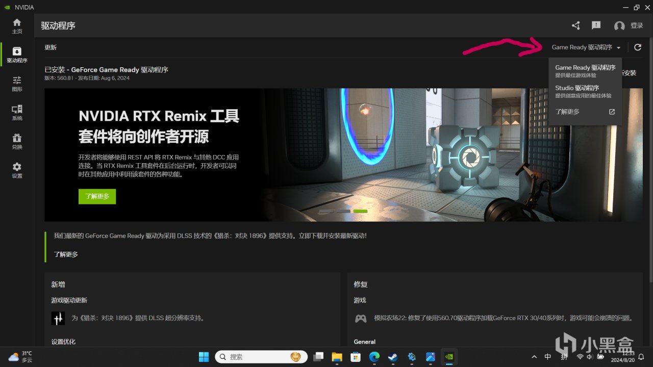Launch File Explorer from the taskbar
Image resolution: width=653 pixels, height=367 pixels.
click(337, 357)
